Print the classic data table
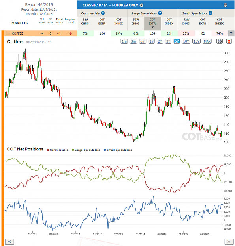The width and height of the screenshot is (235, 246). click(226, 5)
